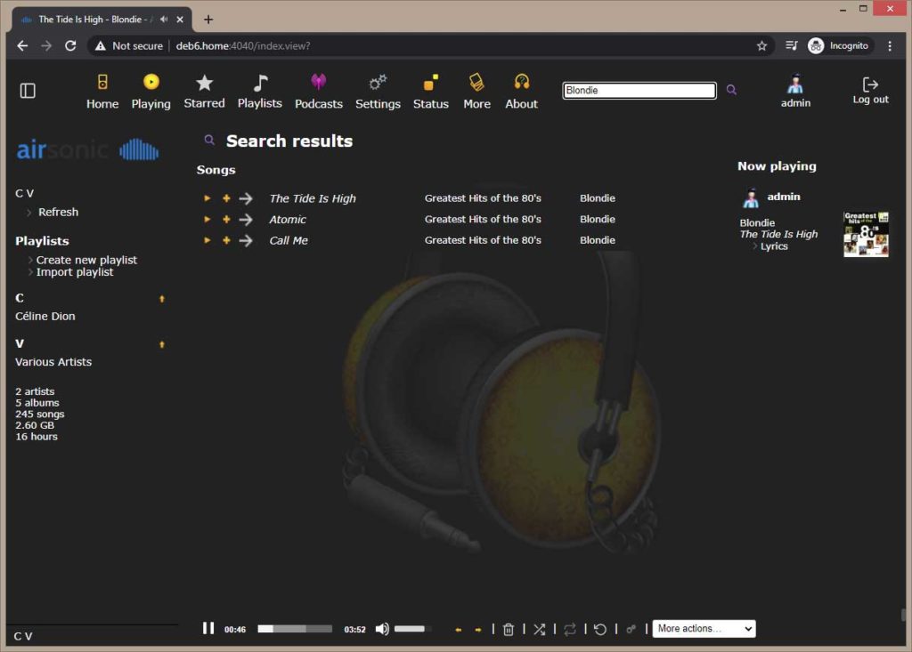Pause the current playback
Viewport: 912px width, 652px height.
click(x=208, y=628)
